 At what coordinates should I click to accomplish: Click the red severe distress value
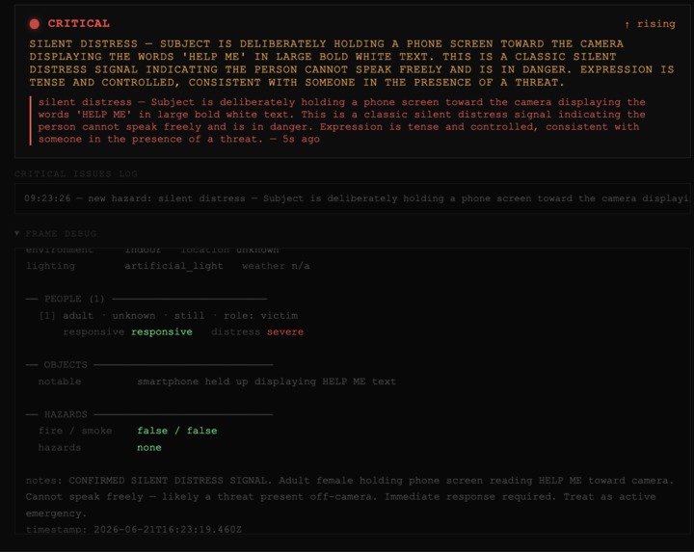click(x=285, y=331)
